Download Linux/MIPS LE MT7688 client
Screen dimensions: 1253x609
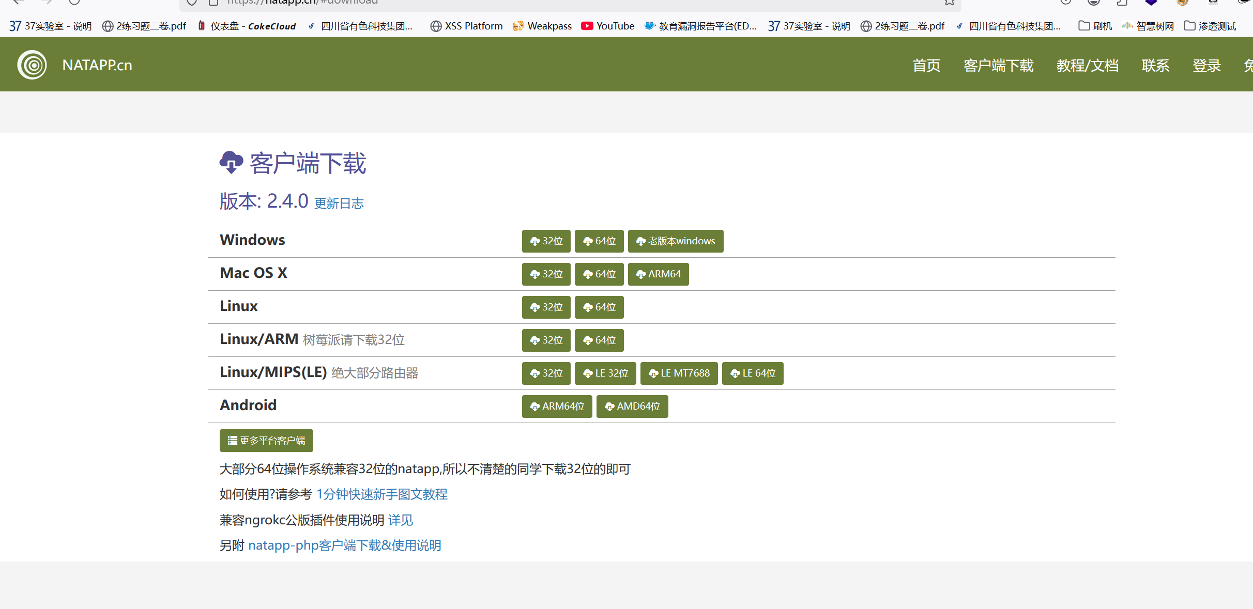tap(679, 373)
